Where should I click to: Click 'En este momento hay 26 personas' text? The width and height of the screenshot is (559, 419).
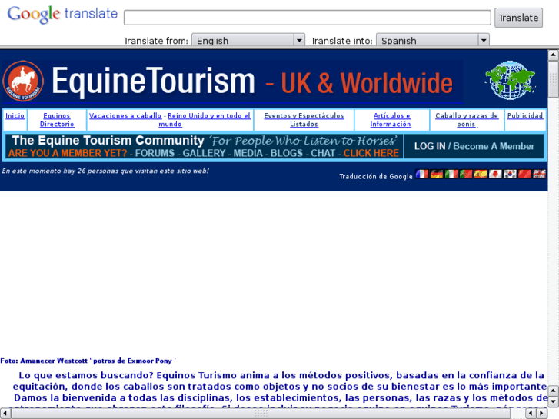(105, 171)
